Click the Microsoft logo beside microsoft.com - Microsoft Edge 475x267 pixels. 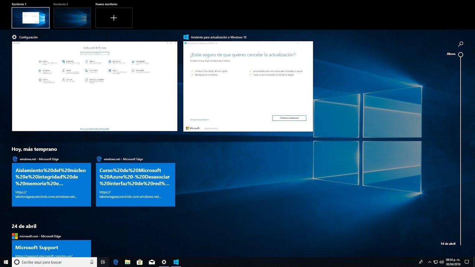[x=15, y=236]
